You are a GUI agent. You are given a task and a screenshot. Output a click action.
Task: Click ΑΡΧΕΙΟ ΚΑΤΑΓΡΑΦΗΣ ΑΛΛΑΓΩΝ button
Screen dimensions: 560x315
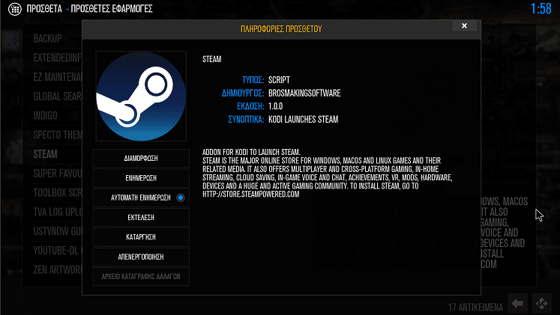141,277
